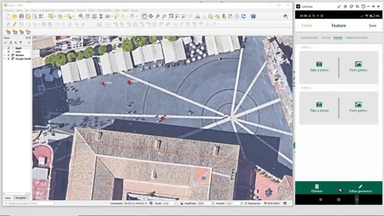Open the Identify Features tool
The width and height of the screenshot is (384, 216).
tap(81, 16)
